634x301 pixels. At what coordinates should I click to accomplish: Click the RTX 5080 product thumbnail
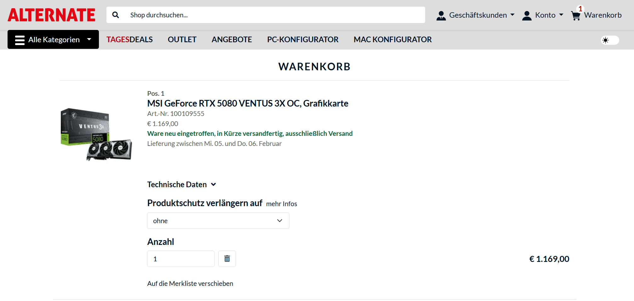[96, 135]
